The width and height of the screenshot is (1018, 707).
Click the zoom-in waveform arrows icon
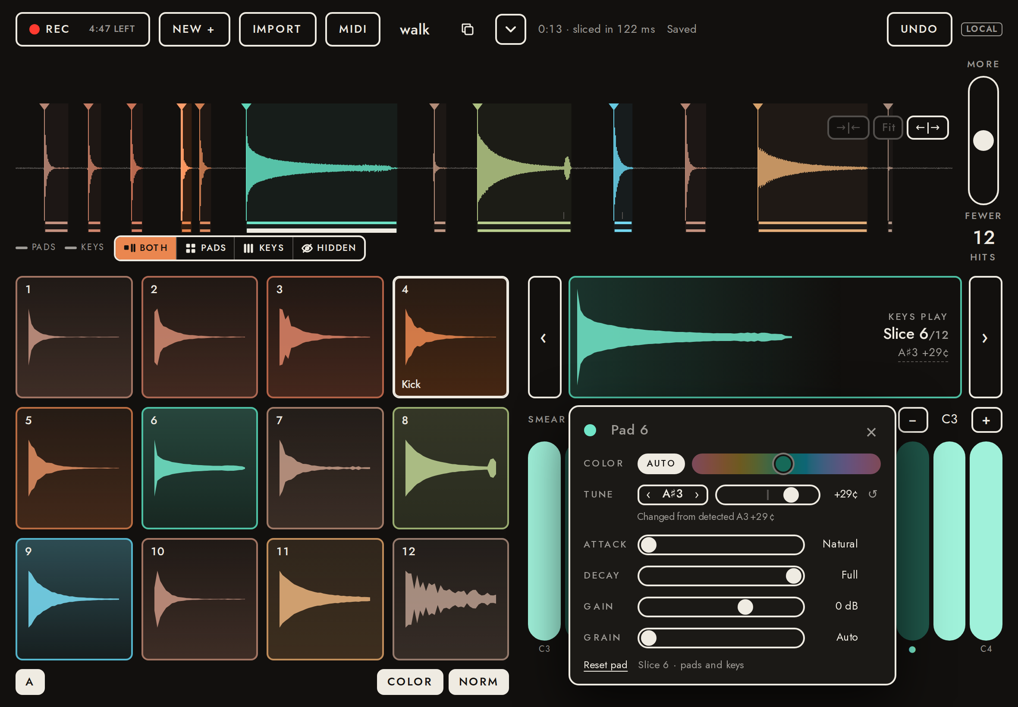[848, 128]
